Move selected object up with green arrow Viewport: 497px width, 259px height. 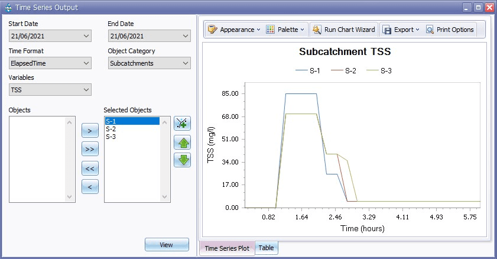pos(182,142)
